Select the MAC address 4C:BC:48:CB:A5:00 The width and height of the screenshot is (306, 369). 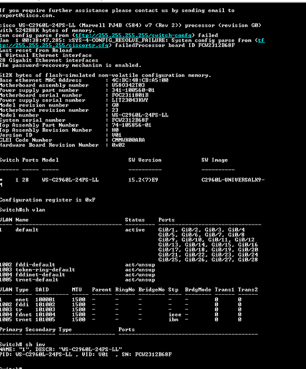coord(140,80)
